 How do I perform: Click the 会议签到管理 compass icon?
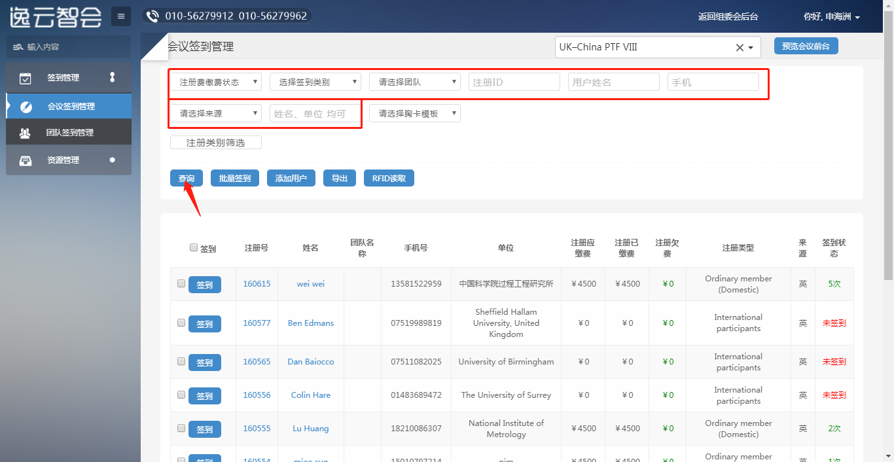pos(26,107)
